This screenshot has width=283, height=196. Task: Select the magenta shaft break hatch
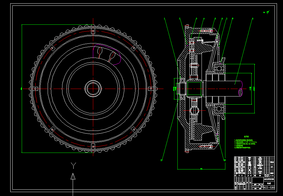point(240,93)
